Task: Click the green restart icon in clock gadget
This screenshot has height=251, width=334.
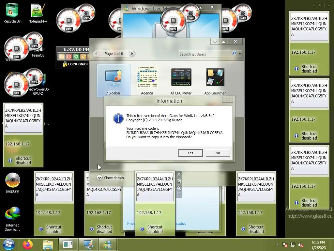Action: tap(76, 57)
